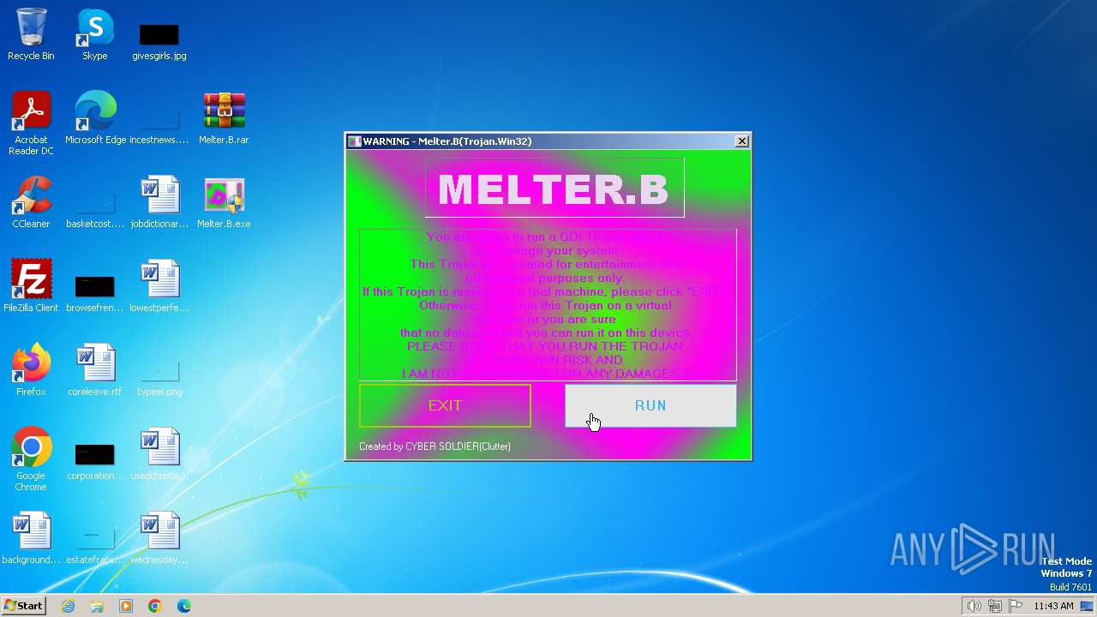1097x617 pixels.
Task: Select the wednesday Word document icon
Action: (159, 538)
